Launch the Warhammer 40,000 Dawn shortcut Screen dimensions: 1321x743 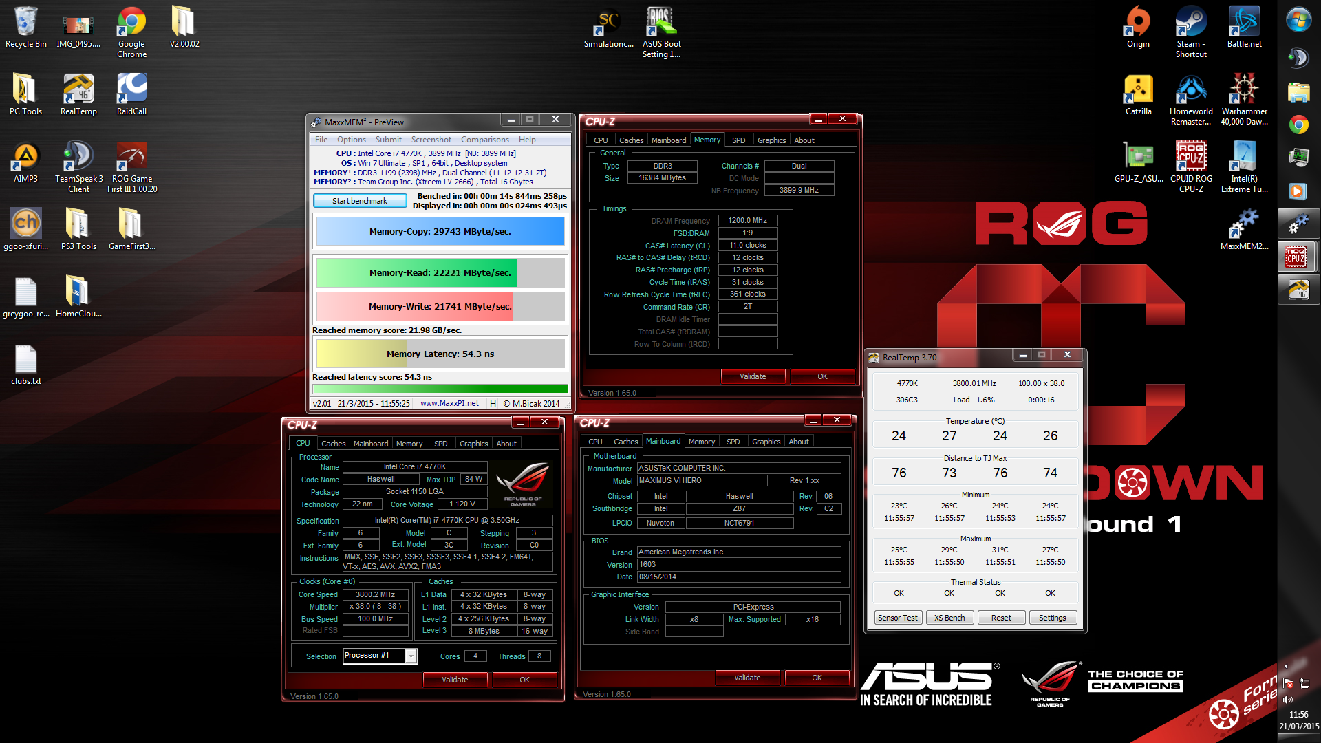pos(1244,100)
